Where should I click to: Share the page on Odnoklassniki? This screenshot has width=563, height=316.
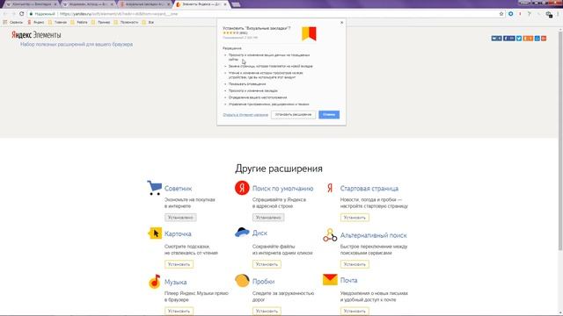pos(528,39)
